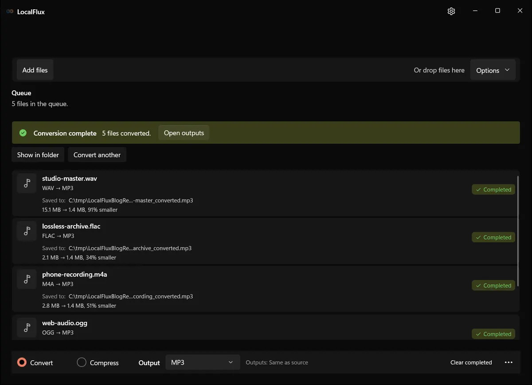This screenshot has width=532, height=385.
Task: Expand the Options dropdown
Action: point(493,70)
